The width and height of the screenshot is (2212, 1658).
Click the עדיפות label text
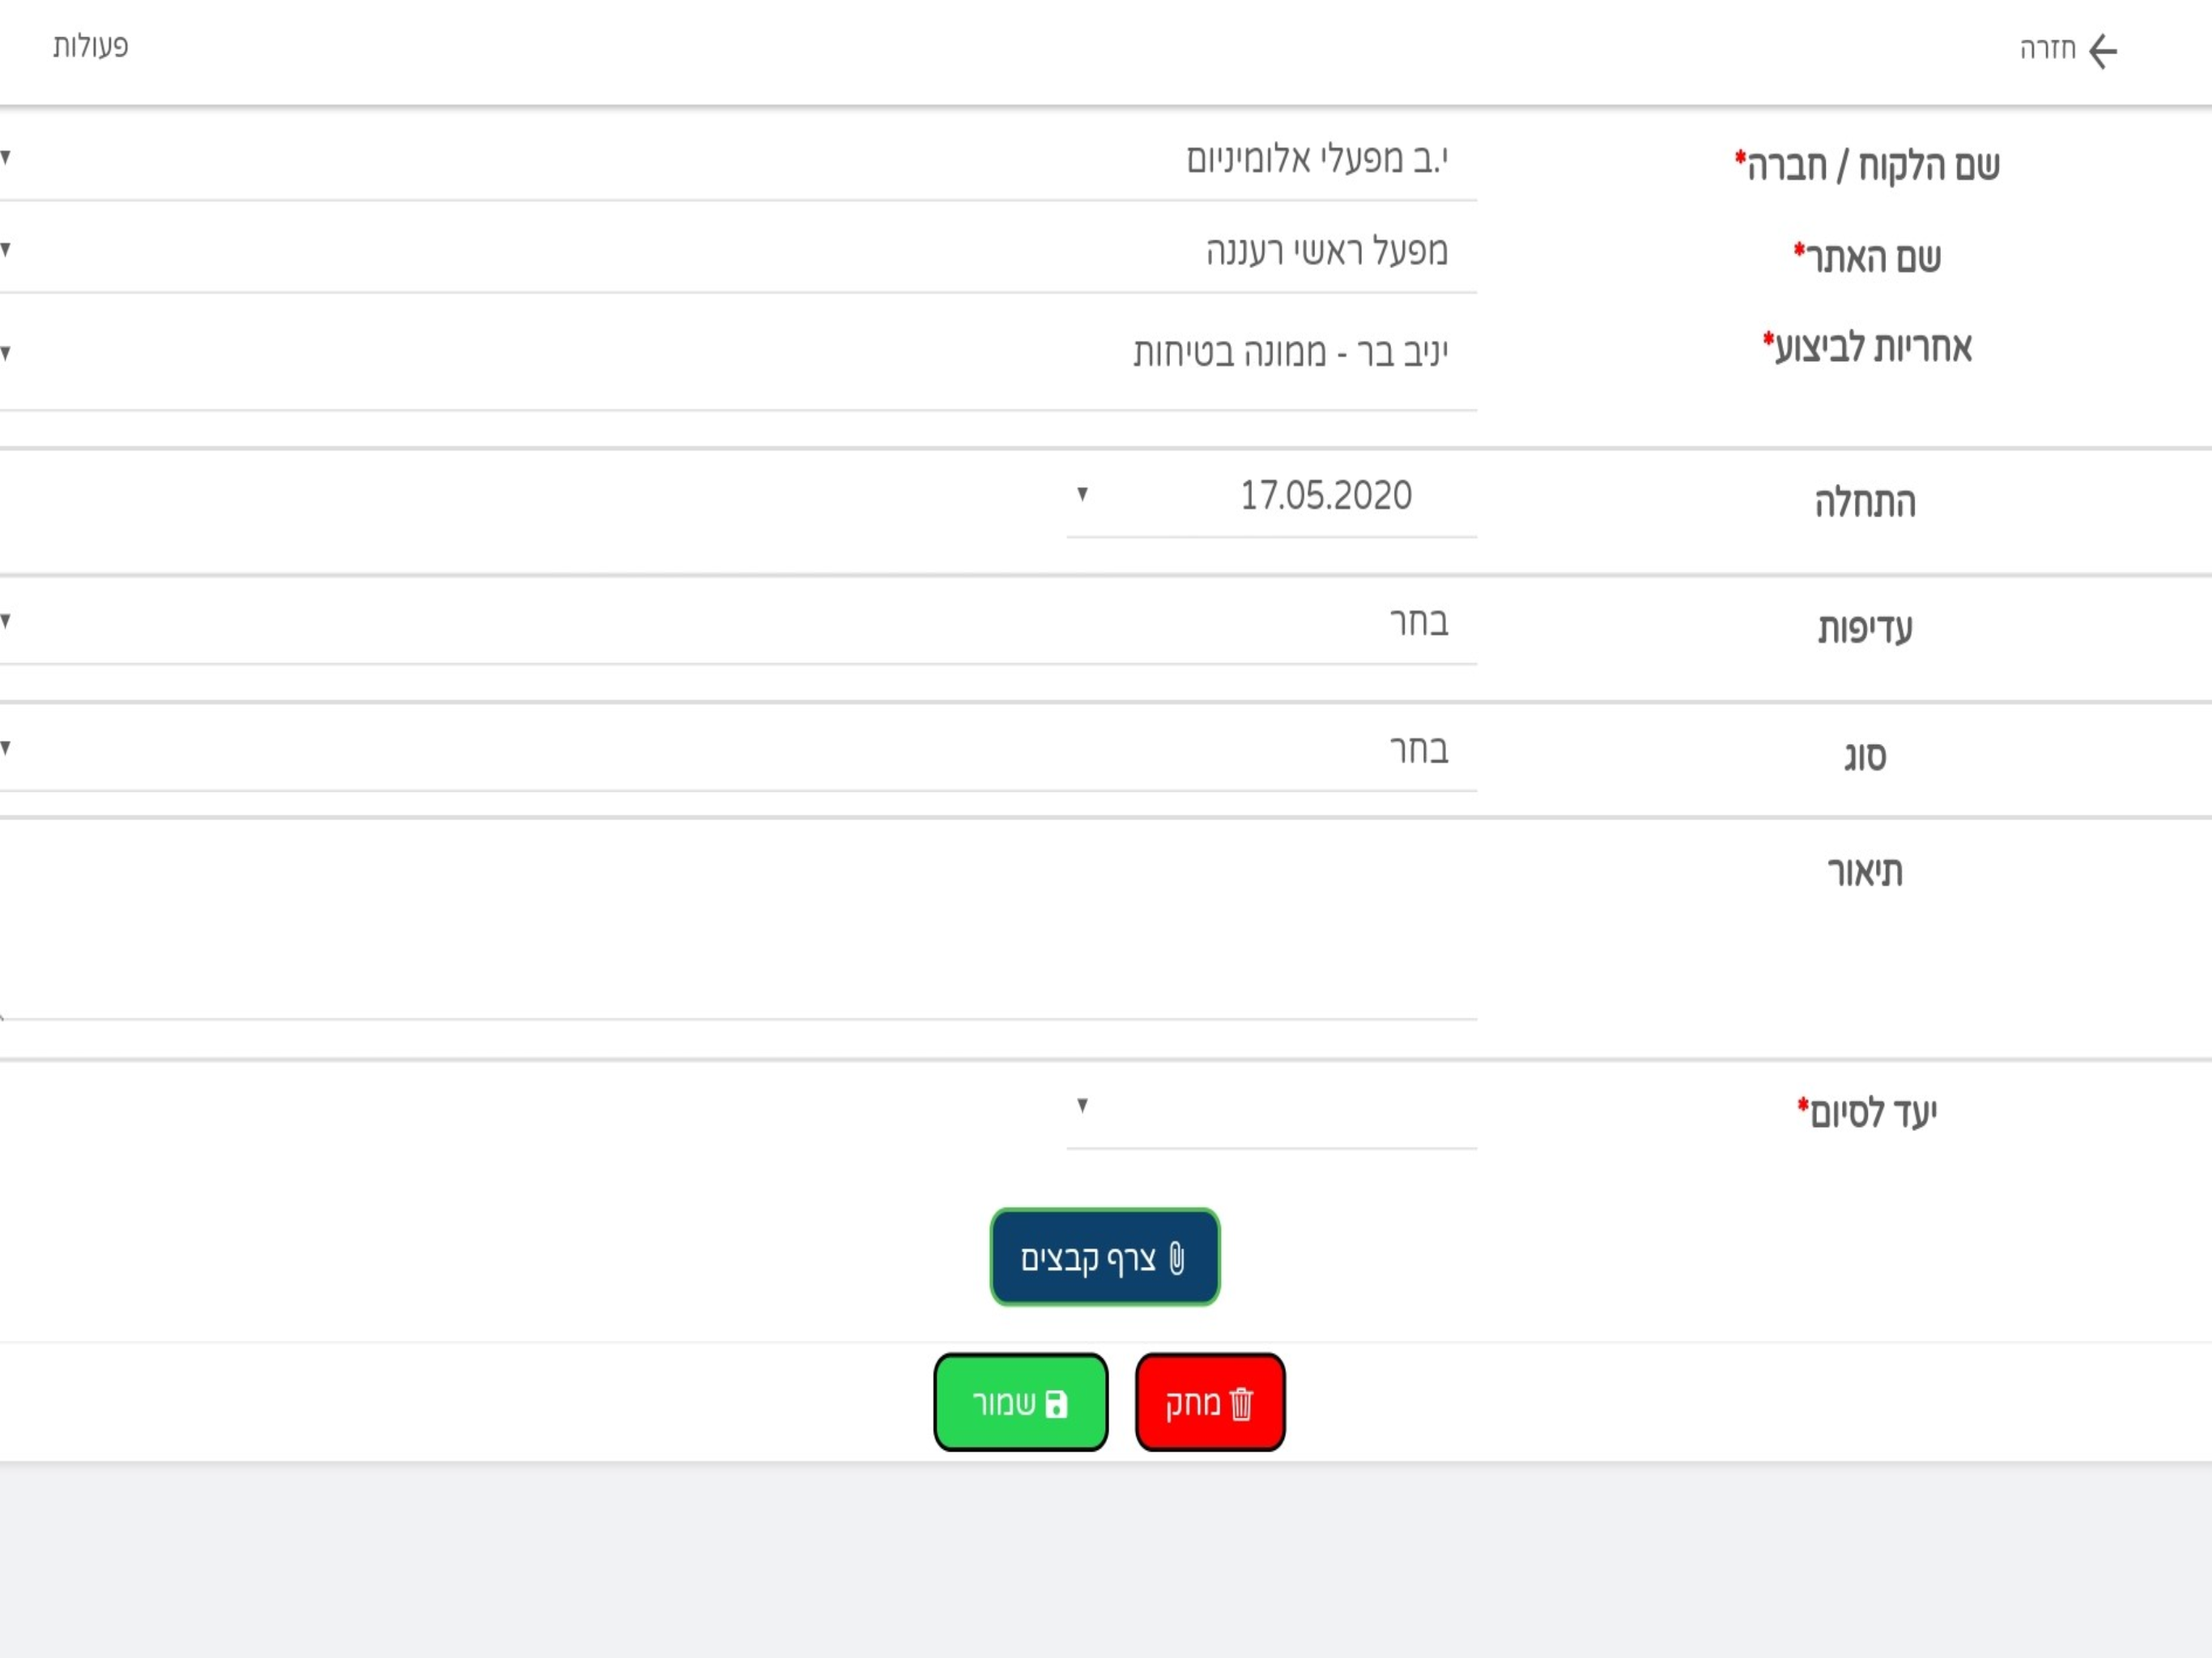pos(1866,629)
